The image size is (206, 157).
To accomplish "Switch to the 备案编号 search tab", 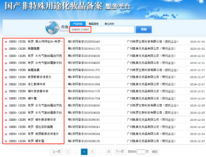I will [93, 24].
